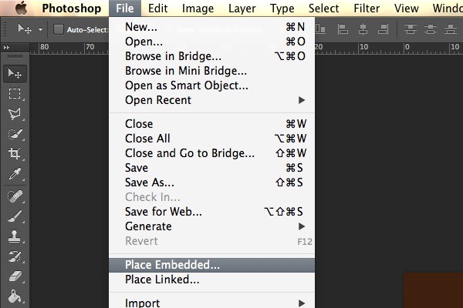
Task: Select the Move tool in toolbox
Action: [x=15, y=74]
